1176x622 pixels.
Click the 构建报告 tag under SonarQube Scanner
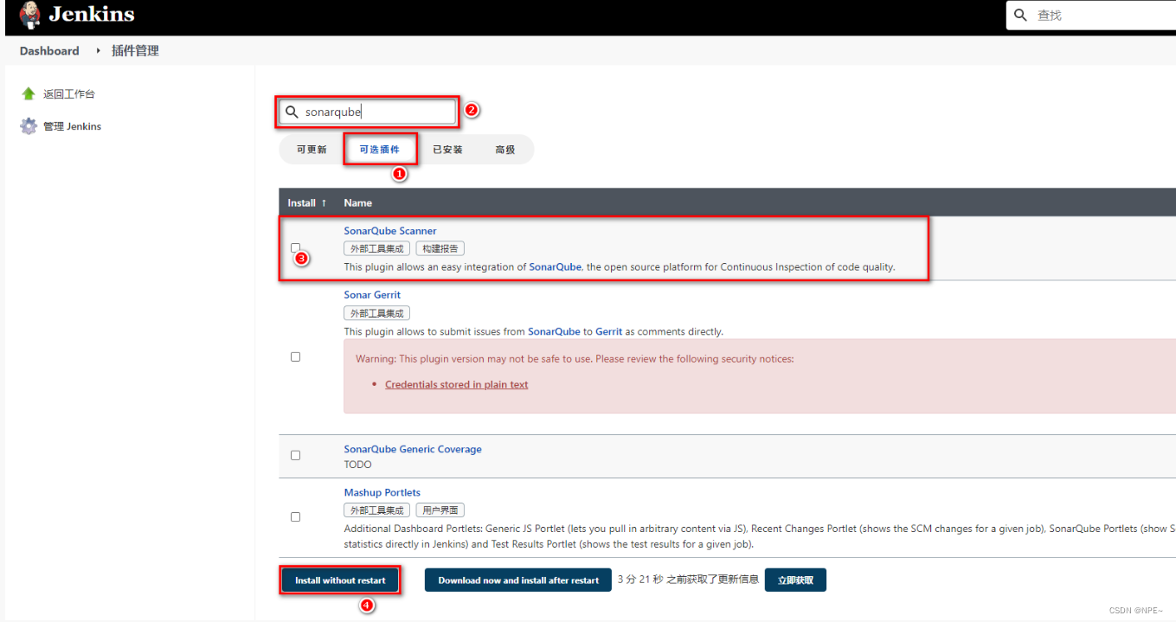click(x=440, y=248)
